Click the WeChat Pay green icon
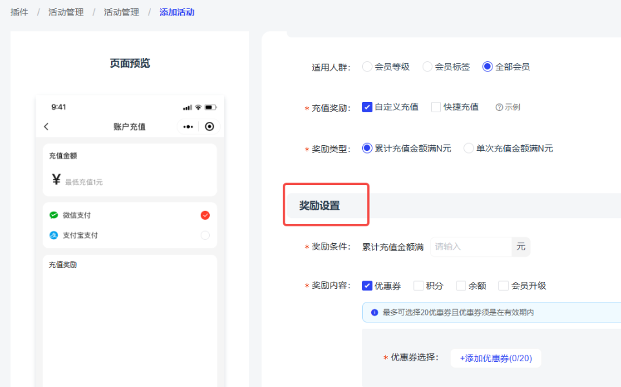This screenshot has width=621, height=387. 54,215
